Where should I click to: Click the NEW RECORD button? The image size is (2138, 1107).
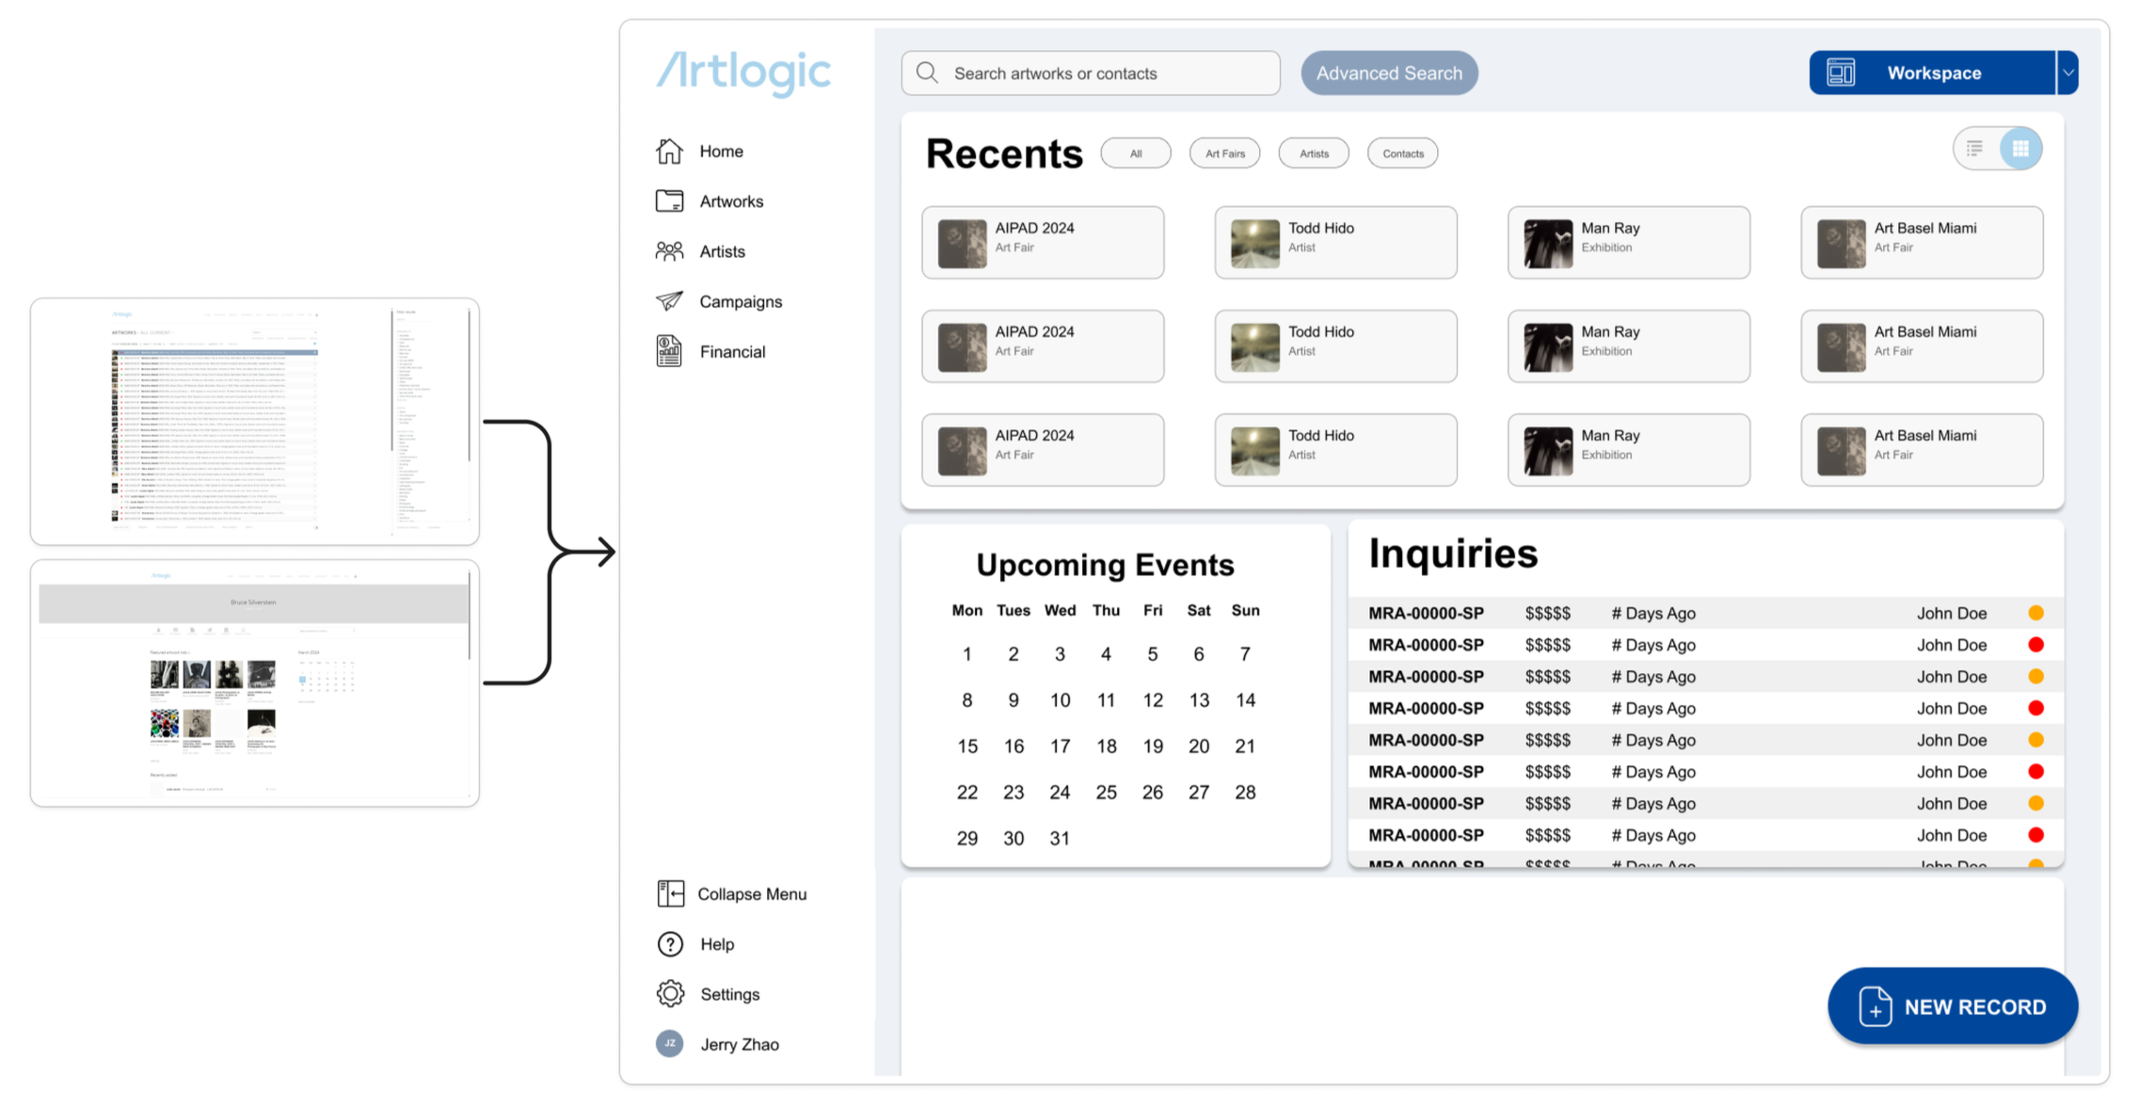(x=1953, y=1006)
